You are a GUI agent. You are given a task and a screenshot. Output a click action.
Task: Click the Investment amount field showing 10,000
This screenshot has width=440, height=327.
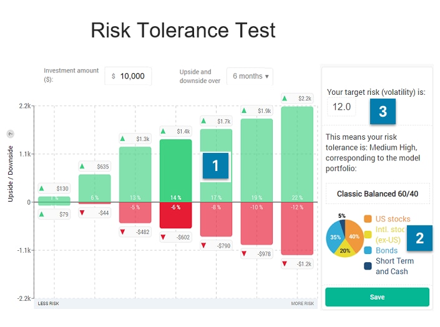128,76
